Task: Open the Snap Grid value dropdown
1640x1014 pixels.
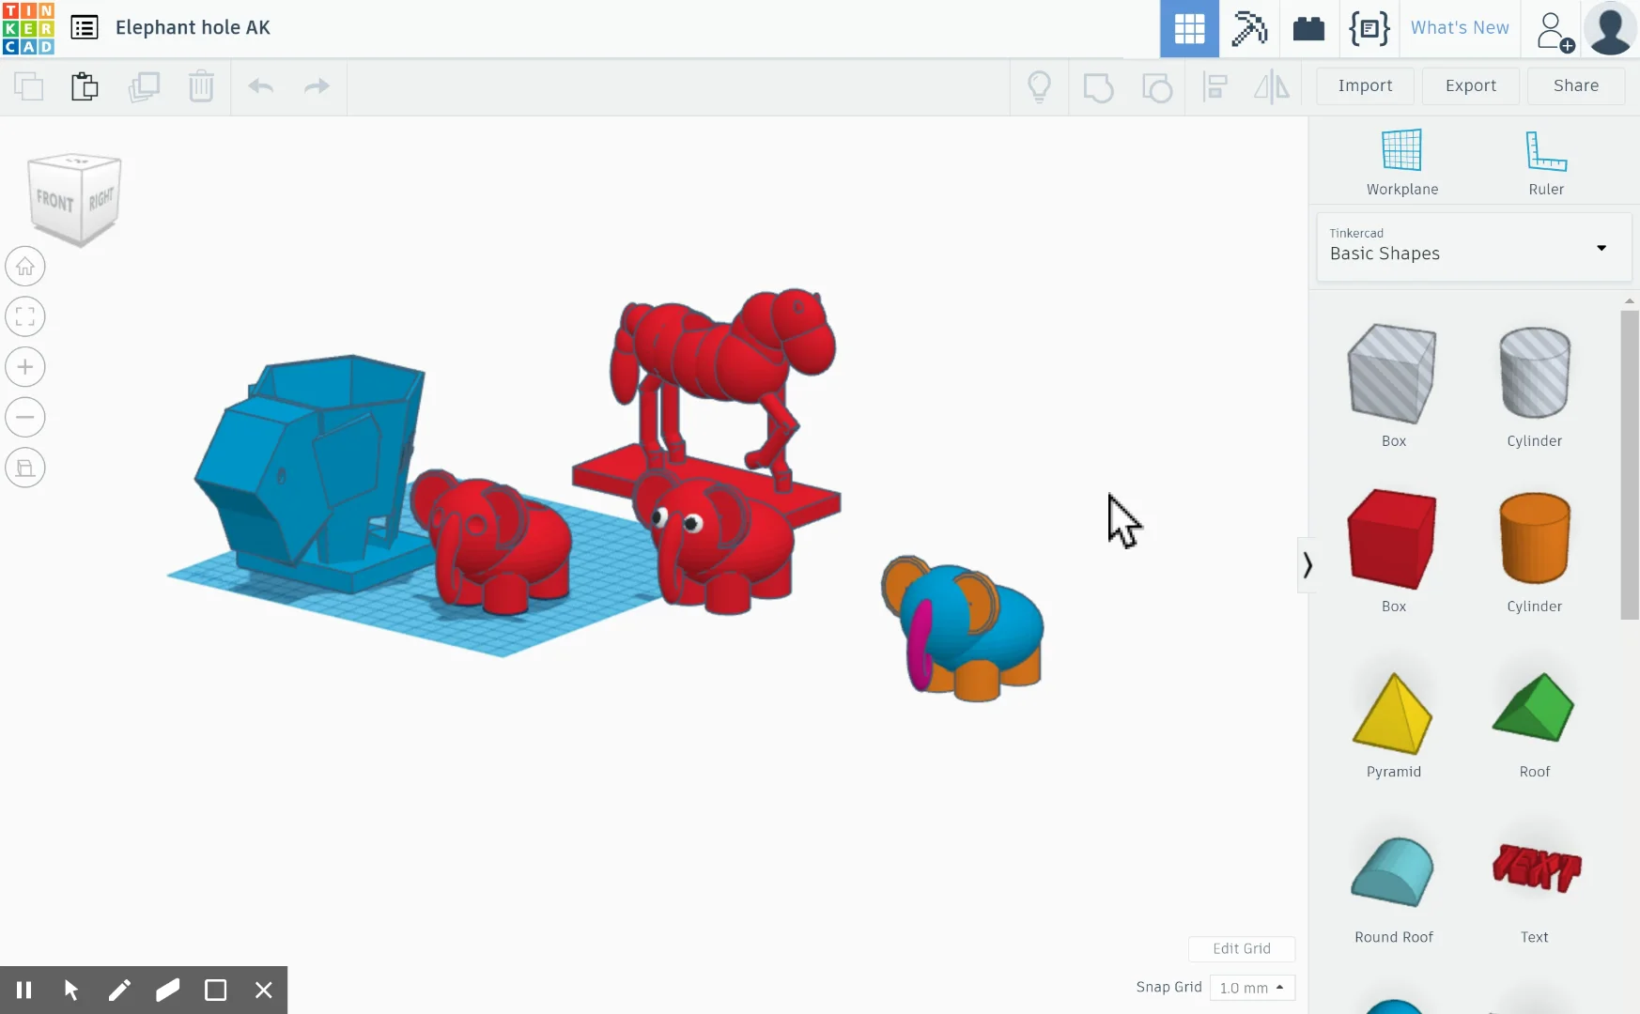Action: [1250, 987]
